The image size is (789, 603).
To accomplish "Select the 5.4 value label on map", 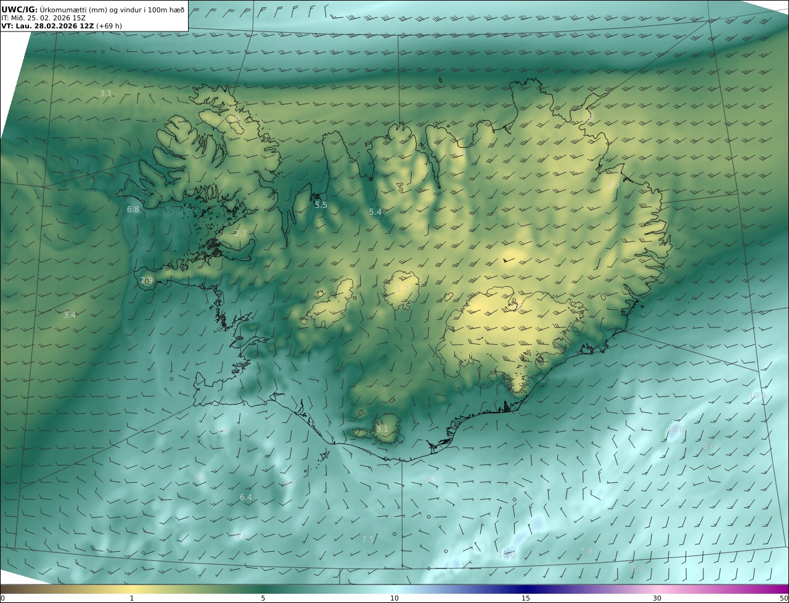I will click(375, 212).
